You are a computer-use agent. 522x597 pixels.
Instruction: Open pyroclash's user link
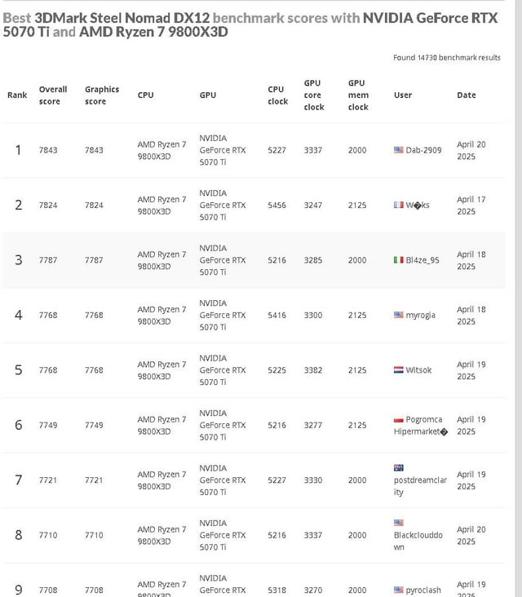423,590
